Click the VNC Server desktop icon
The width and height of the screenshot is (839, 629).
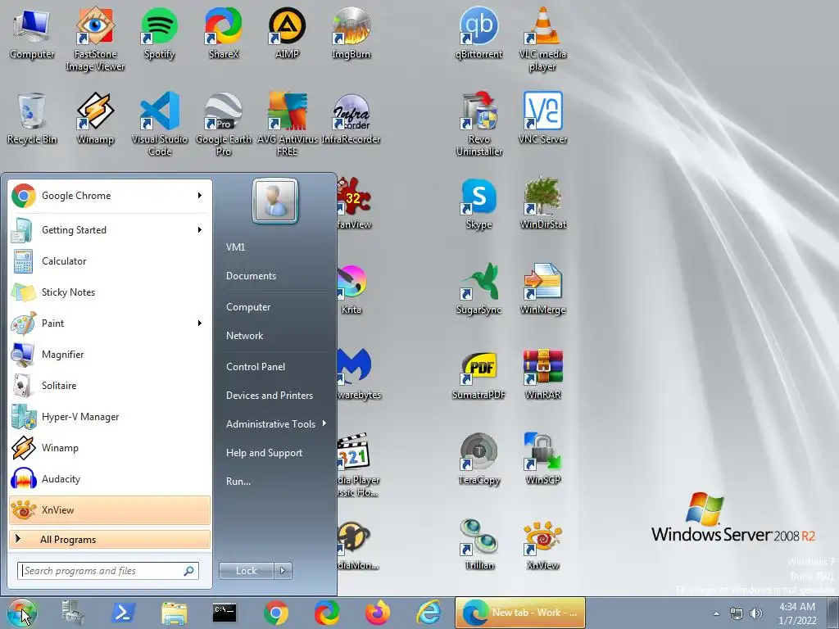542,118
